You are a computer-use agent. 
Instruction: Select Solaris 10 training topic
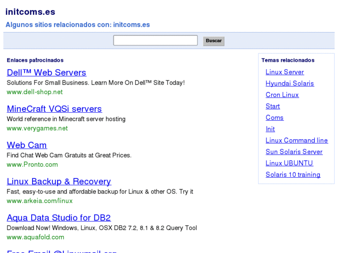pyautogui.click(x=293, y=175)
